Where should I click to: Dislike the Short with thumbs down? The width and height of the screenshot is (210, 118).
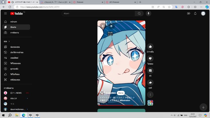pos(150,59)
